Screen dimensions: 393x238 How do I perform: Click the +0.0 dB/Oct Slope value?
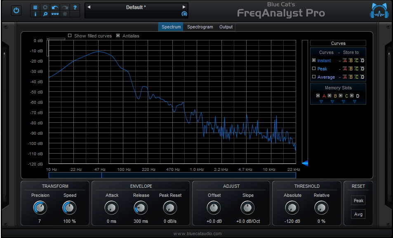248,221
